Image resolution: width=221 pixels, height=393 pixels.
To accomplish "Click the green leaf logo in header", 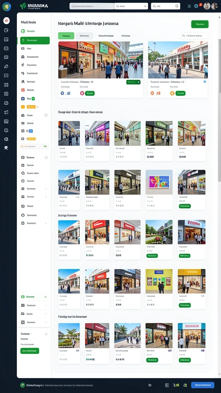I will (23, 6).
